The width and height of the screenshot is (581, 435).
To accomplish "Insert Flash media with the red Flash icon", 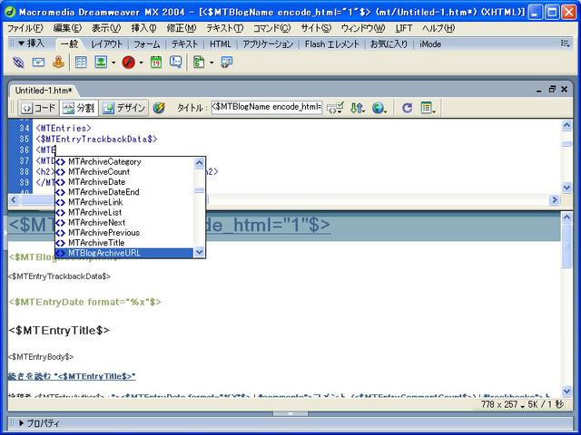I will coord(129,63).
